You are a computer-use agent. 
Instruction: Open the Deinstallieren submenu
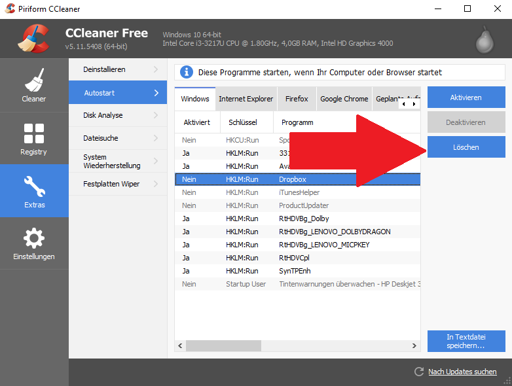pyautogui.click(x=118, y=69)
